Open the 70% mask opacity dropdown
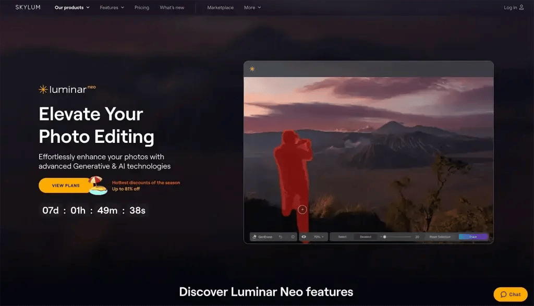The image size is (534, 306). 319,237
